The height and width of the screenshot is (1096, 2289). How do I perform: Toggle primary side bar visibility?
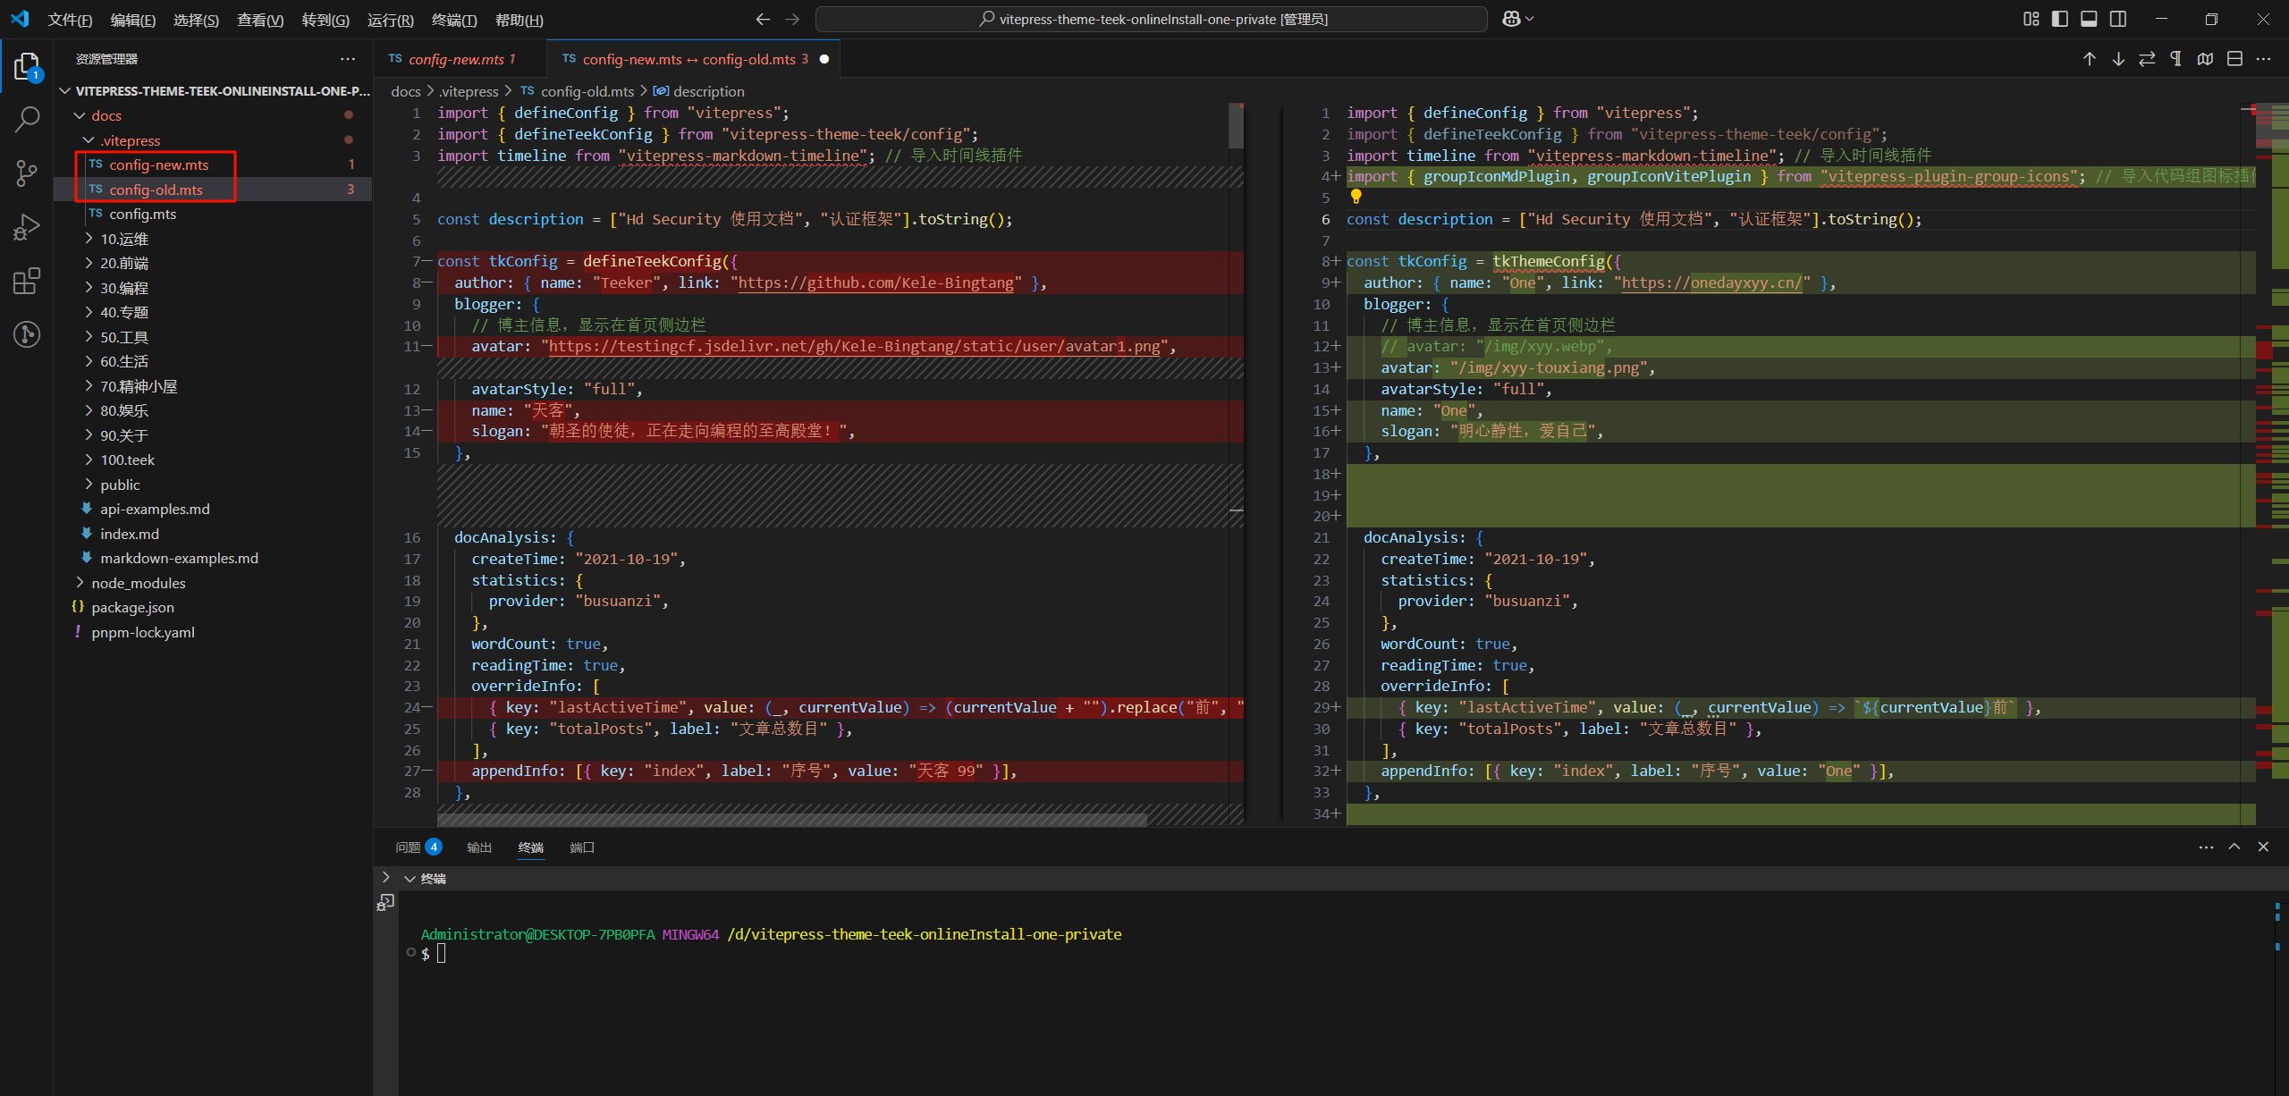[2060, 19]
